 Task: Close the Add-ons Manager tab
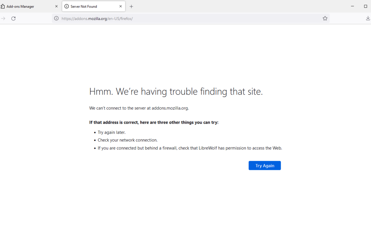coord(56,7)
